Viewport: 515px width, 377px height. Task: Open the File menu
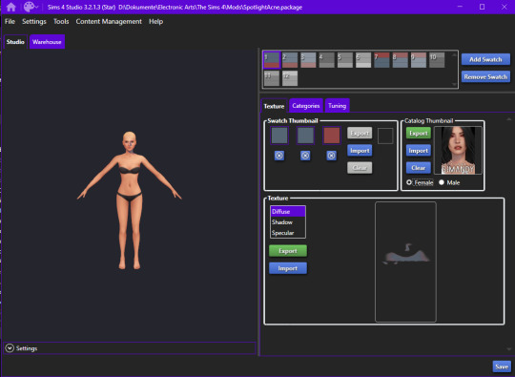point(10,22)
